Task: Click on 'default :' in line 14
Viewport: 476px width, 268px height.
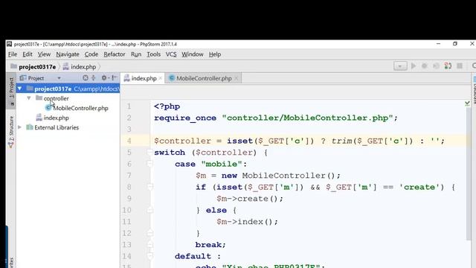Action: [197, 256]
